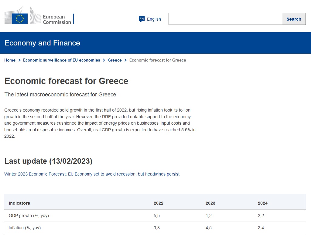Click the chevron right after Home breadcrumb
The image size is (311, 241).
(19, 60)
